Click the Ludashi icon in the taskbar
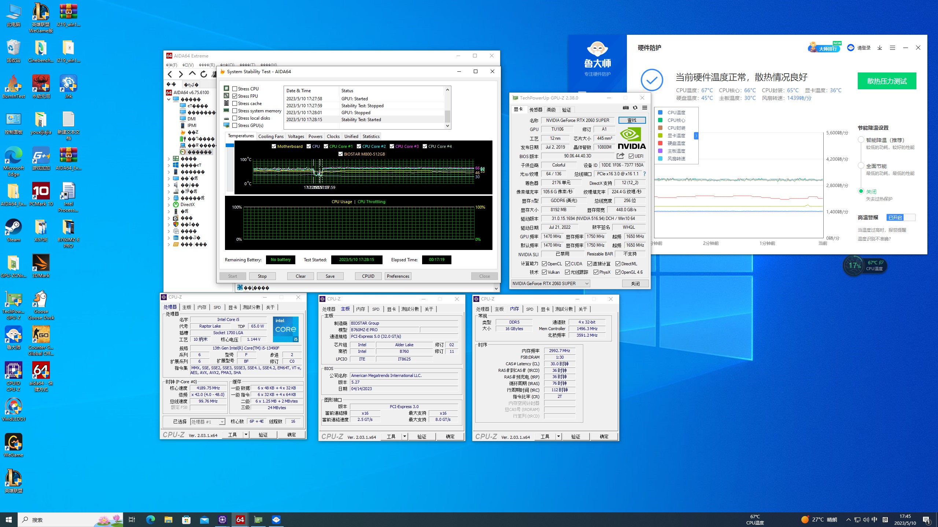Image resolution: width=938 pixels, height=527 pixels. 276,519
